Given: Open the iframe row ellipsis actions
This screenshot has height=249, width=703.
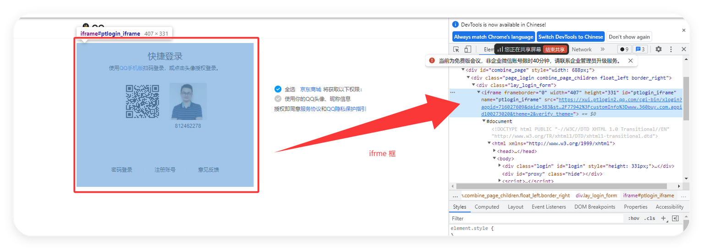Looking at the screenshot, I should (x=453, y=92).
